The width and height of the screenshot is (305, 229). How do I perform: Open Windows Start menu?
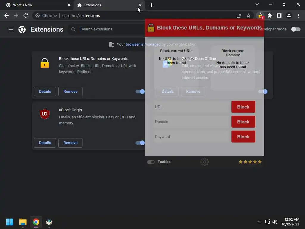coord(10,222)
